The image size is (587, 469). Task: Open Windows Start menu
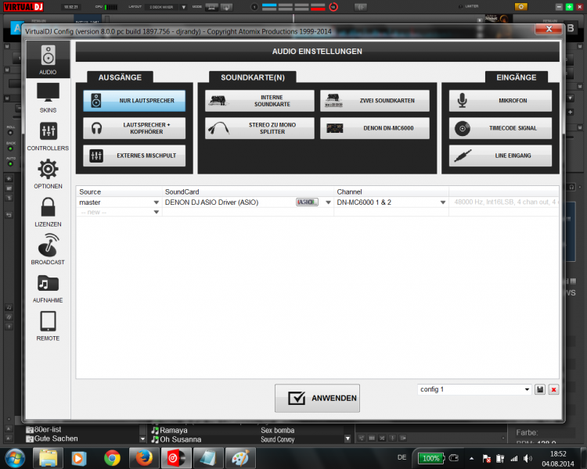click(x=15, y=458)
